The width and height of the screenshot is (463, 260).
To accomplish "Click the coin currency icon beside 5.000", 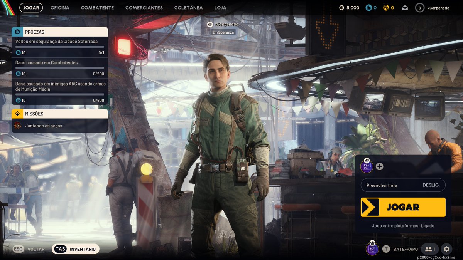I will pos(341,8).
